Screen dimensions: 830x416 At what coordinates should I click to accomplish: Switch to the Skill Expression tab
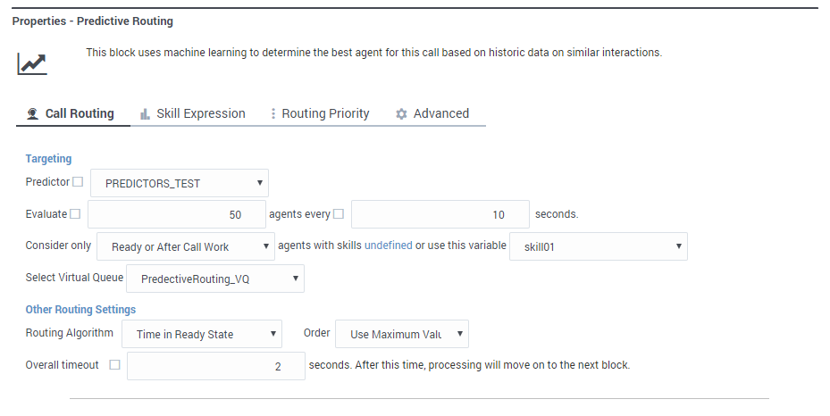pyautogui.click(x=200, y=114)
